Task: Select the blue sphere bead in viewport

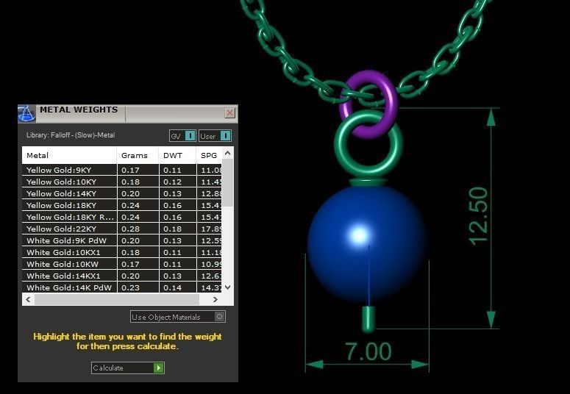Action: [366, 243]
